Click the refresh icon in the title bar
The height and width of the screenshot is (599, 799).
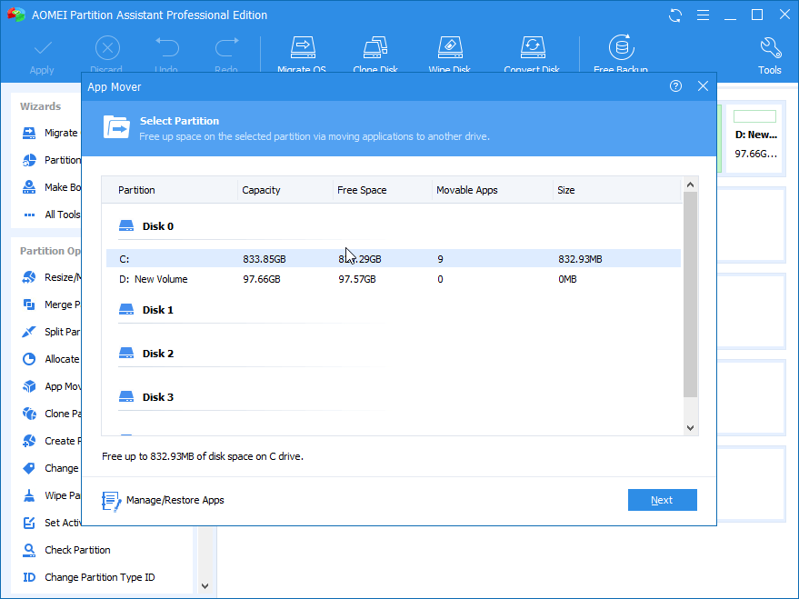[x=673, y=15]
